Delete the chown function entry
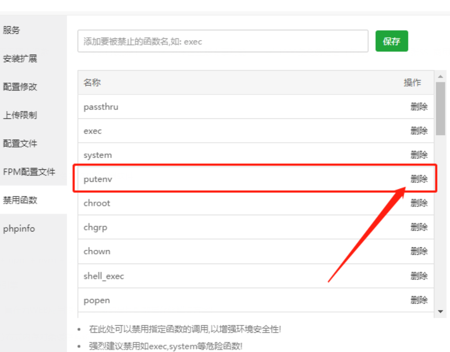The height and width of the screenshot is (352, 450). point(419,251)
